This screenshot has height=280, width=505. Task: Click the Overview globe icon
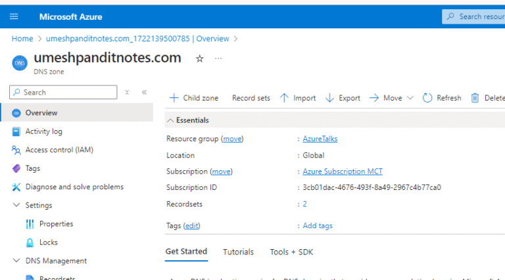(x=16, y=113)
